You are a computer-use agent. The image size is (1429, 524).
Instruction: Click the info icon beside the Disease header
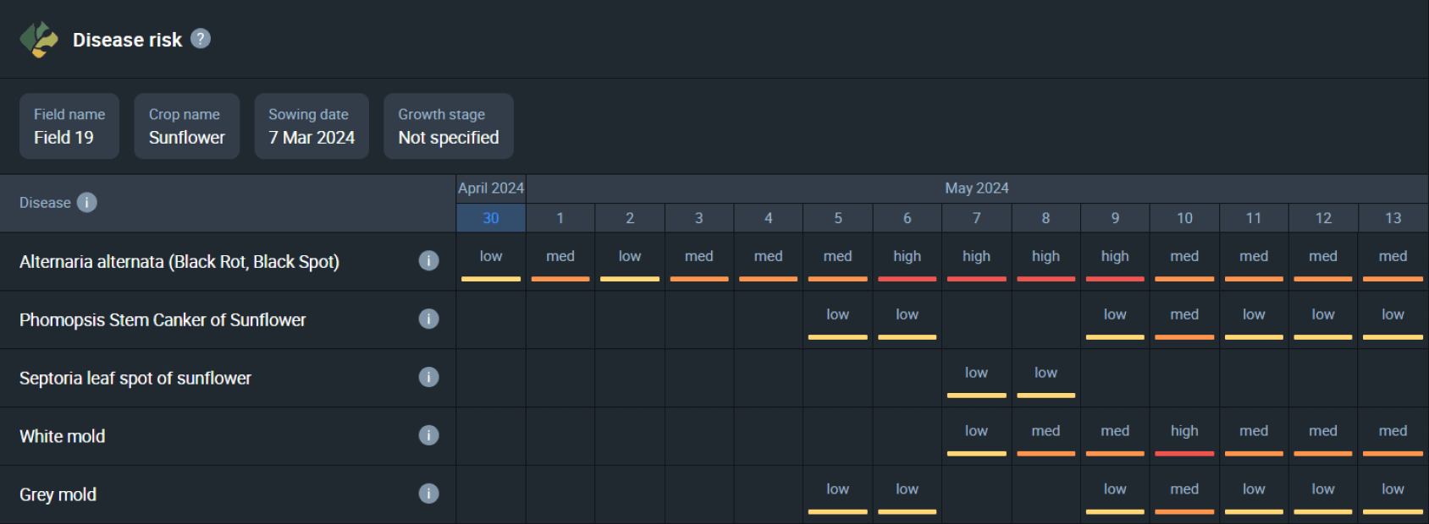(87, 203)
